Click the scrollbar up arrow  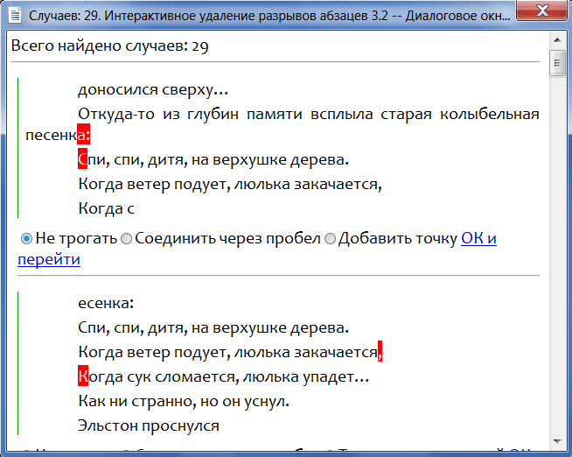556,41
